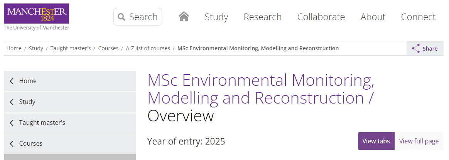Switch to View full page
The height and width of the screenshot is (160, 449).
click(419, 141)
